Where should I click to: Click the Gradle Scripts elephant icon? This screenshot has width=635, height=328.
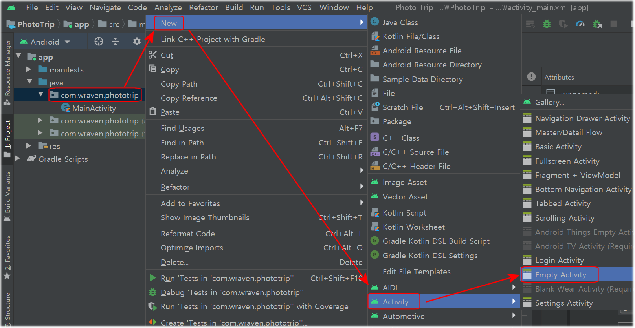tap(31, 159)
